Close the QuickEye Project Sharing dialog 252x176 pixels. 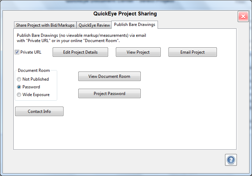243,16
